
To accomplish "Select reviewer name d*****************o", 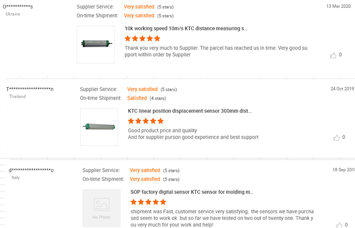I will pyautogui.click(x=32, y=170).
